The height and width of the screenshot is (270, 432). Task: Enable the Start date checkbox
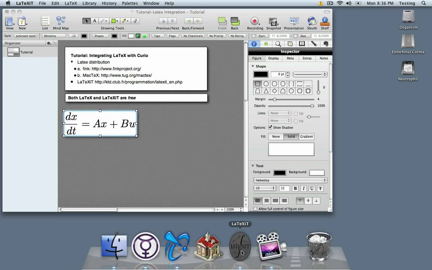tap(253, 36)
